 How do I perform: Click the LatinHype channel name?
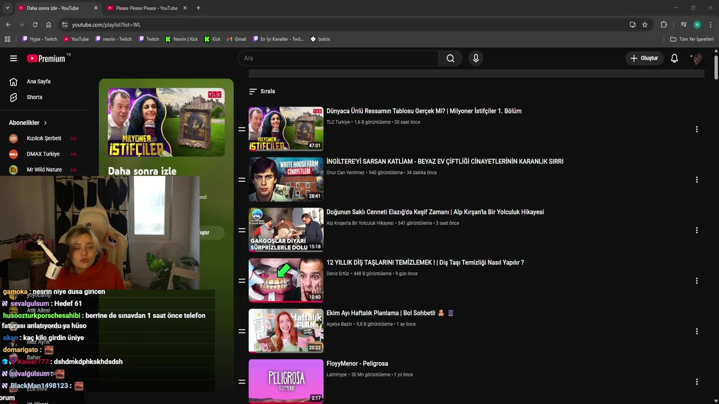tap(336, 375)
